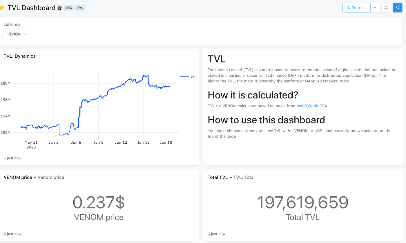Screen dimensions: 406x243
Task: Click the Jun 6 x-axis label
Action: pos(76,142)
